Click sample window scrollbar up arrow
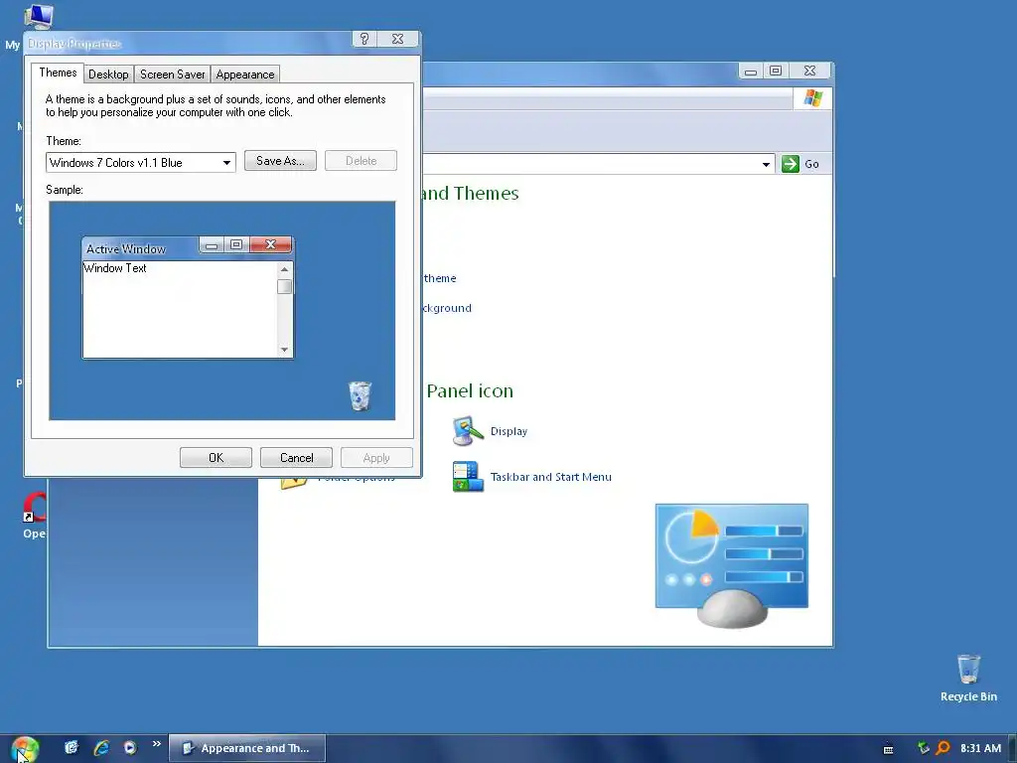This screenshot has height=763, width=1017. [284, 269]
